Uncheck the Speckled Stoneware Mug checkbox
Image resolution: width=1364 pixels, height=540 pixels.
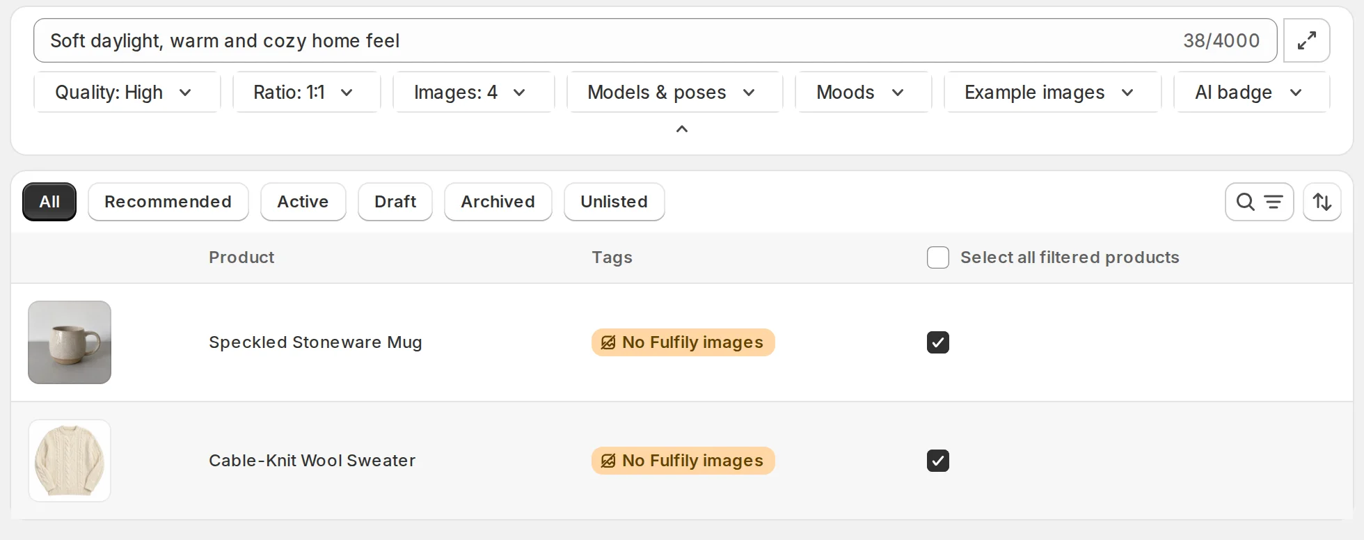click(x=938, y=342)
